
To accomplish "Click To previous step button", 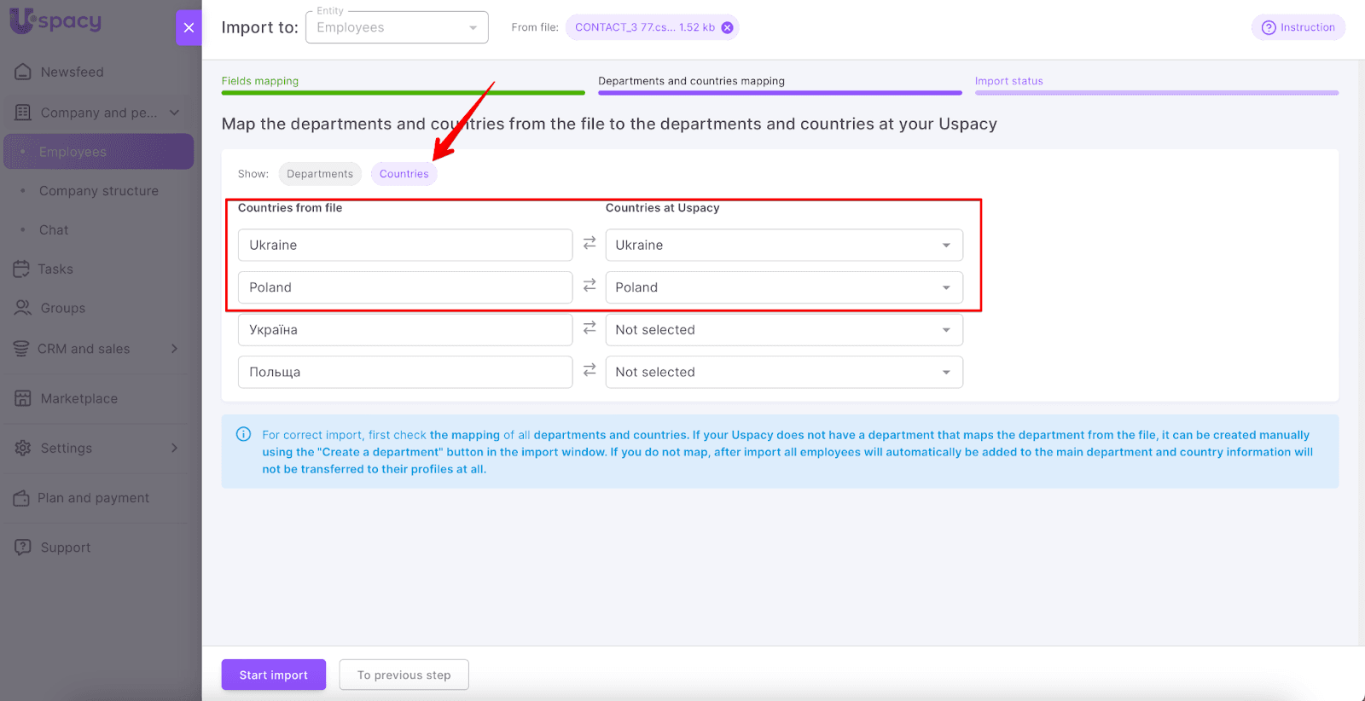I will pyautogui.click(x=404, y=675).
